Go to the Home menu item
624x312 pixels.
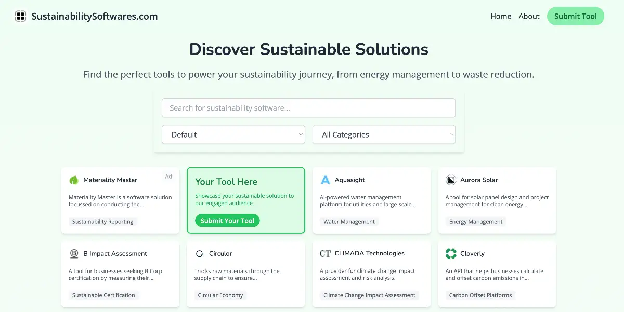pyautogui.click(x=501, y=16)
